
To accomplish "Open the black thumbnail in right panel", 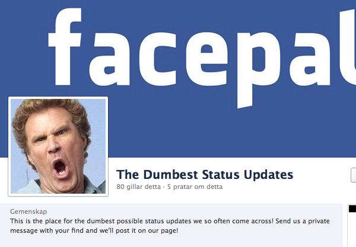I will 352,208.
